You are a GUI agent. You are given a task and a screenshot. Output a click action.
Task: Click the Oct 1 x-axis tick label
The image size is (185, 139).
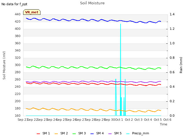click(x=119, y=120)
